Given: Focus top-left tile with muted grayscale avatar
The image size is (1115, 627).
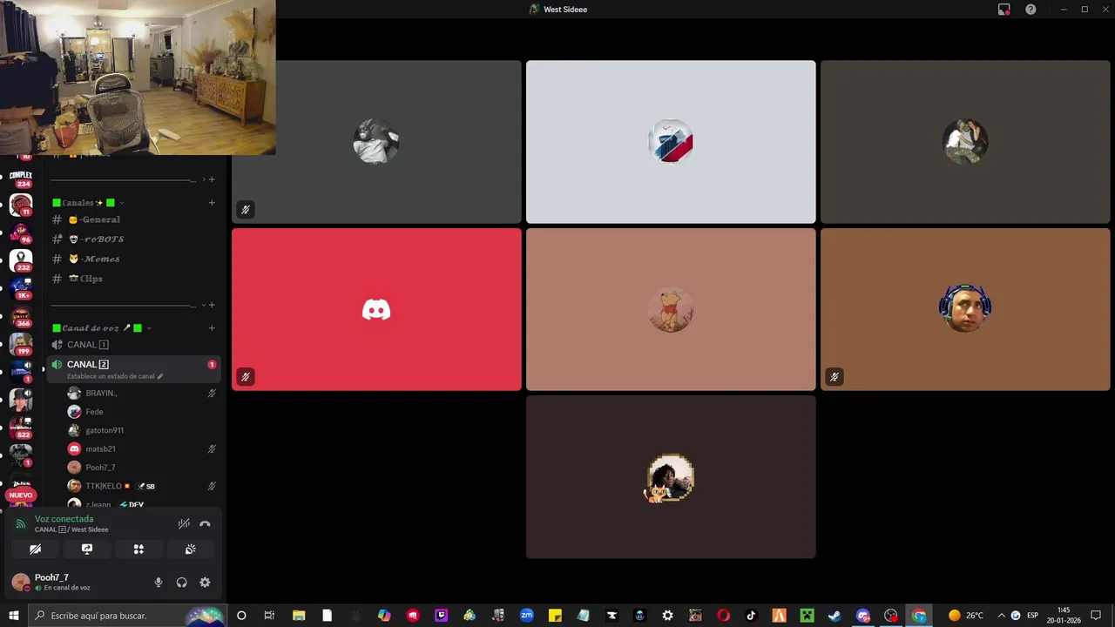Looking at the screenshot, I should click(x=376, y=142).
